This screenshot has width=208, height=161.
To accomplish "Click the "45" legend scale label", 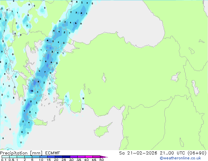I will [x=94, y=160].
